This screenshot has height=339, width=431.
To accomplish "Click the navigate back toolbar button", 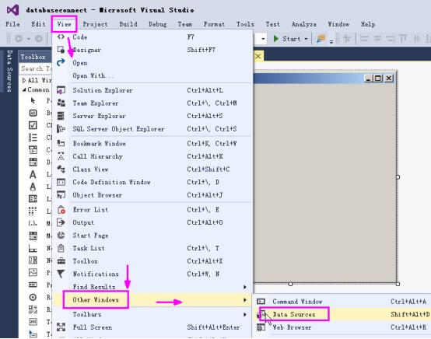I will click(19, 39).
